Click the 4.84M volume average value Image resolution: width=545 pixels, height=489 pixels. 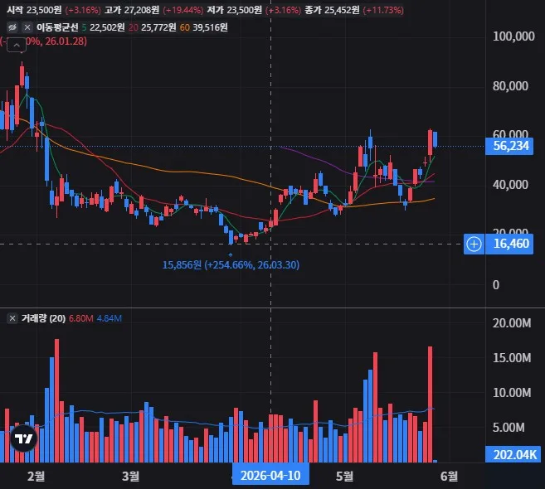[x=109, y=318]
